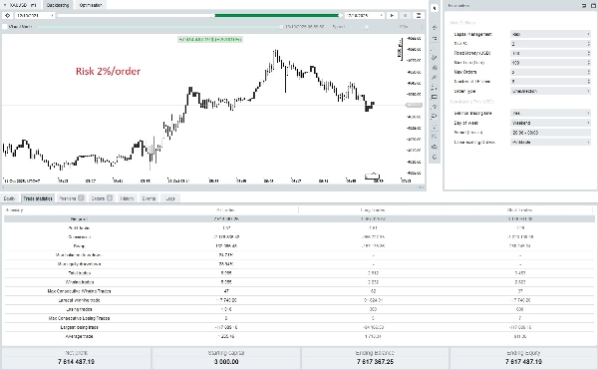This screenshot has height=370, width=598.
Task: Enable the Visual Mode checkbox
Action: pos(5,27)
